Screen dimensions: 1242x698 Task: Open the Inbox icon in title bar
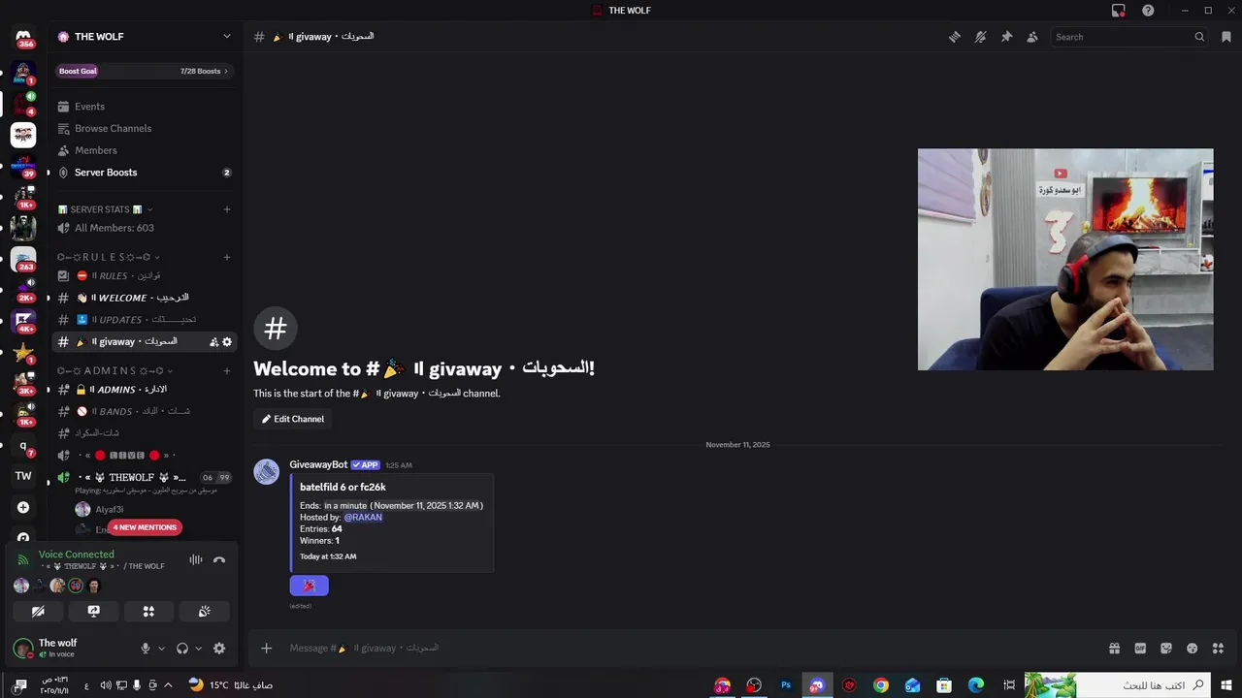1119,10
